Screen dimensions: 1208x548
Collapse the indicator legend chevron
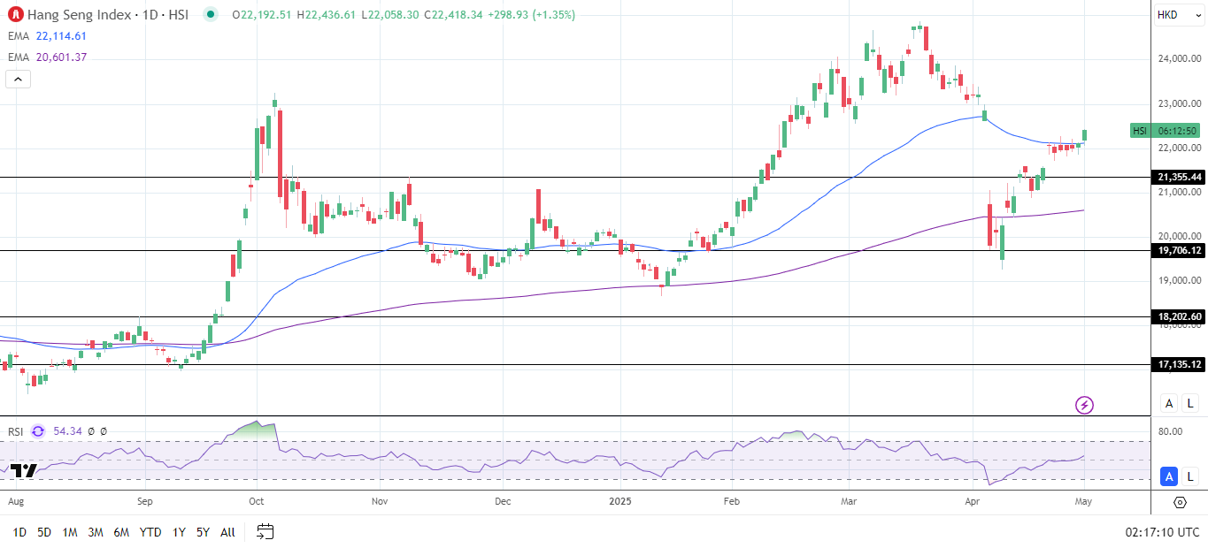click(x=18, y=79)
